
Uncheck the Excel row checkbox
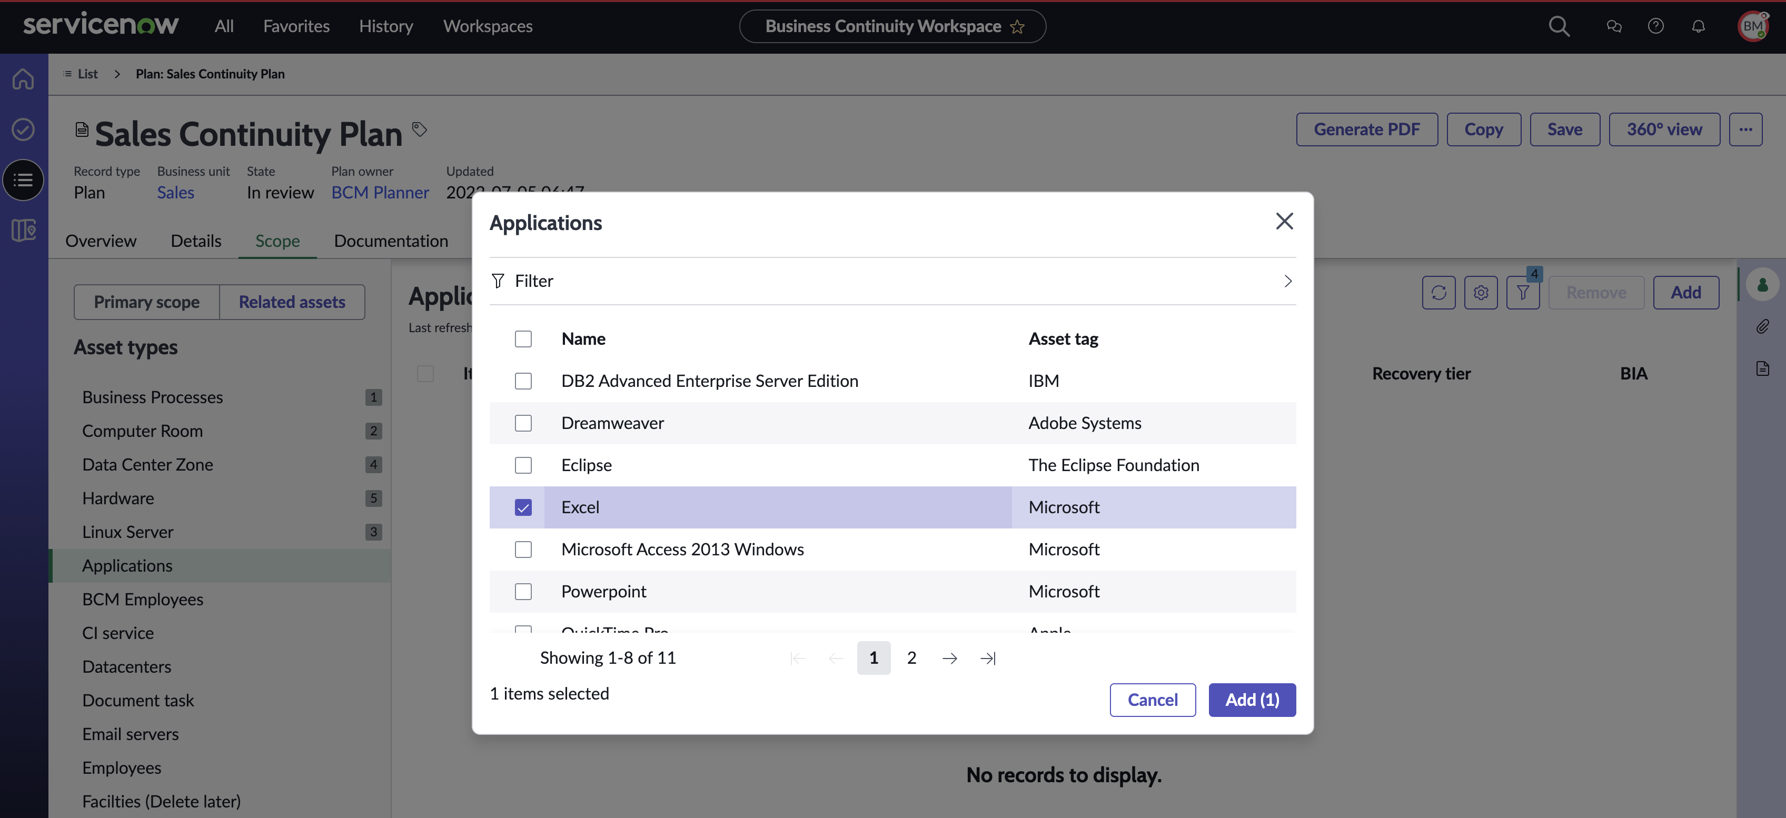click(x=523, y=507)
